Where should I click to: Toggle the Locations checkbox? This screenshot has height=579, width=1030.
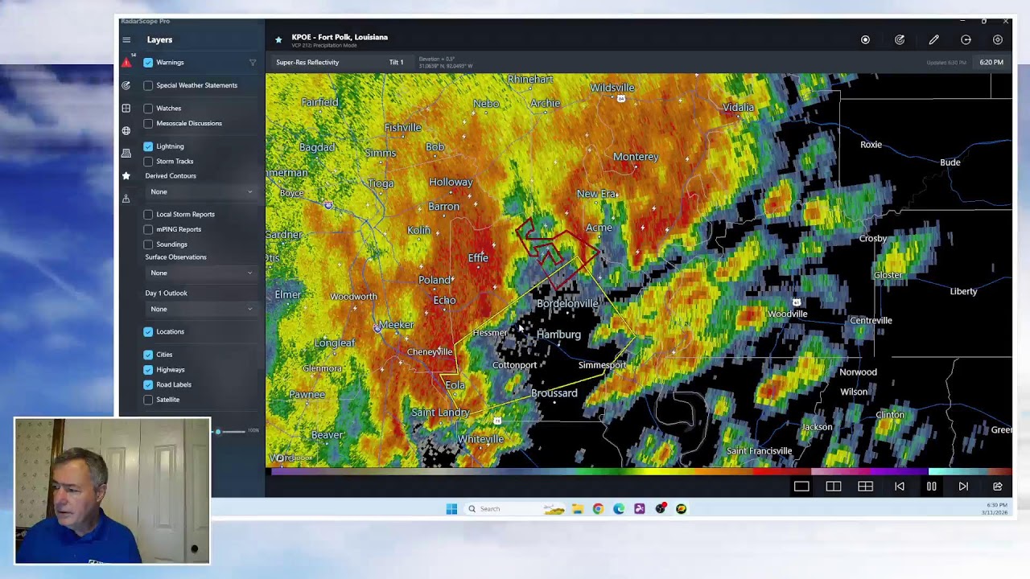(148, 331)
